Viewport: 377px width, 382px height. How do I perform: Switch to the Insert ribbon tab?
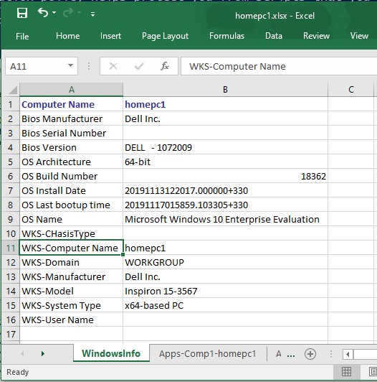(x=110, y=36)
